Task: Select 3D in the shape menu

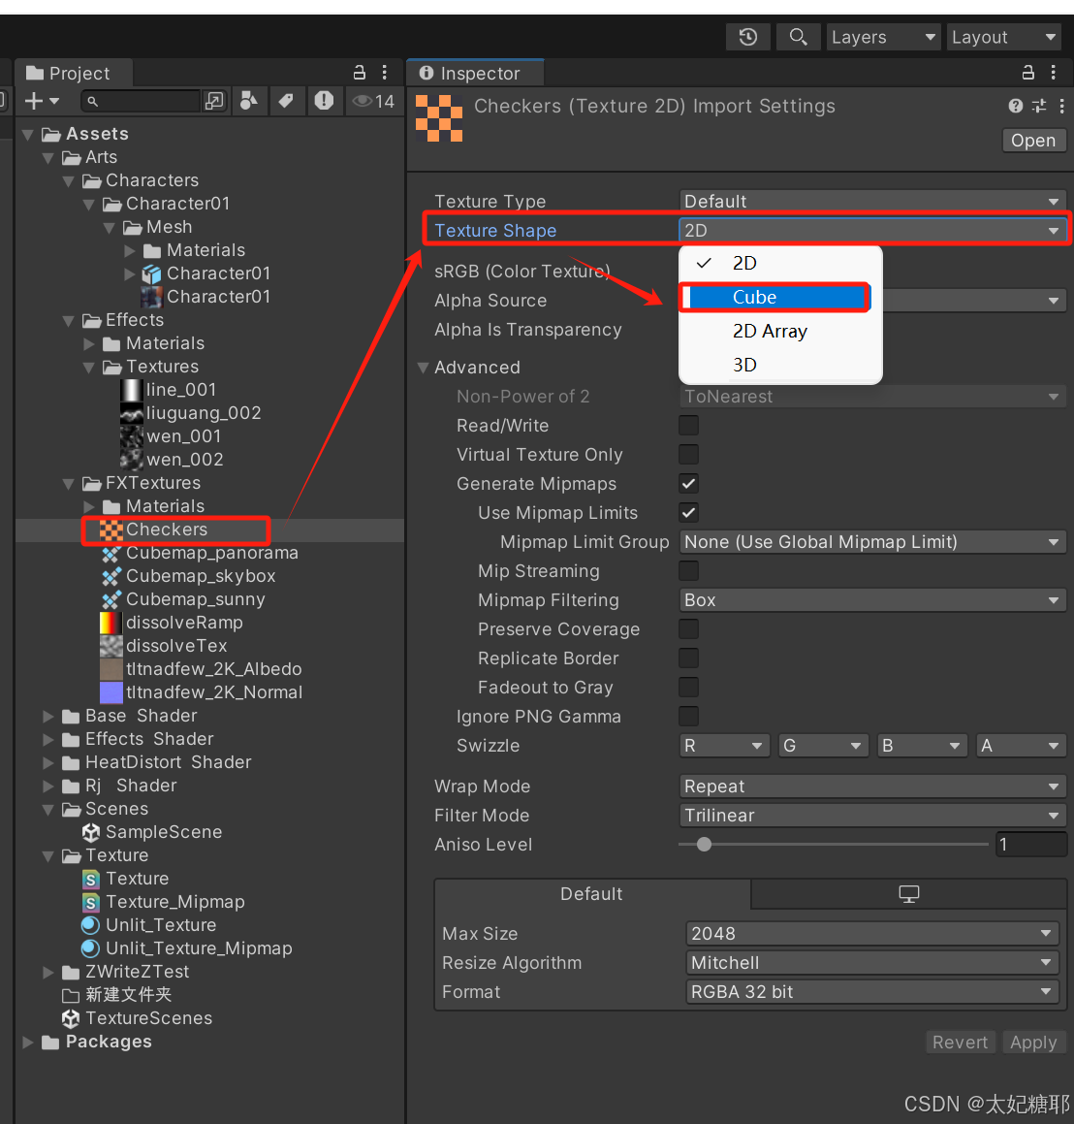Action: click(780, 365)
